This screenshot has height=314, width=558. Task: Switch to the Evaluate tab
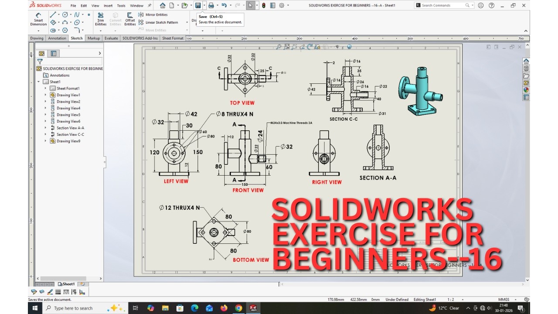111,38
